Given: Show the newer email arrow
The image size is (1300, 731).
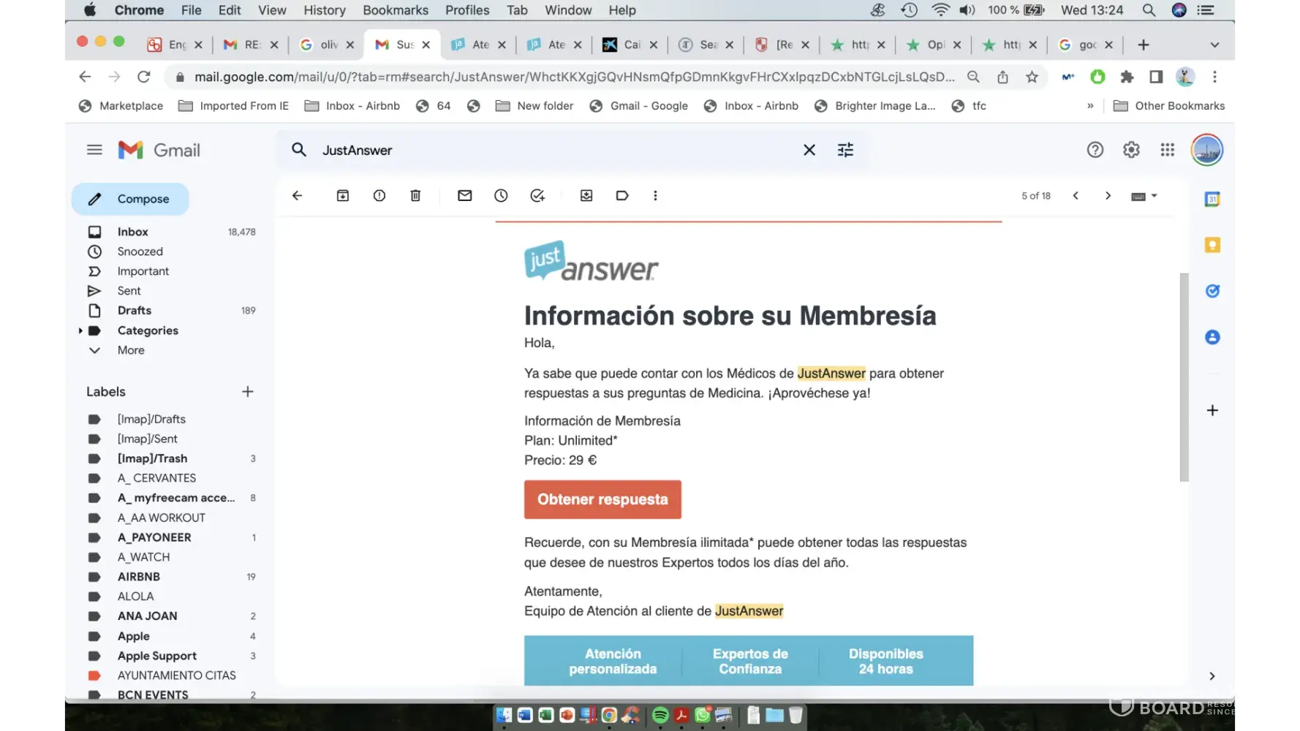Looking at the screenshot, I should [x=1076, y=196].
